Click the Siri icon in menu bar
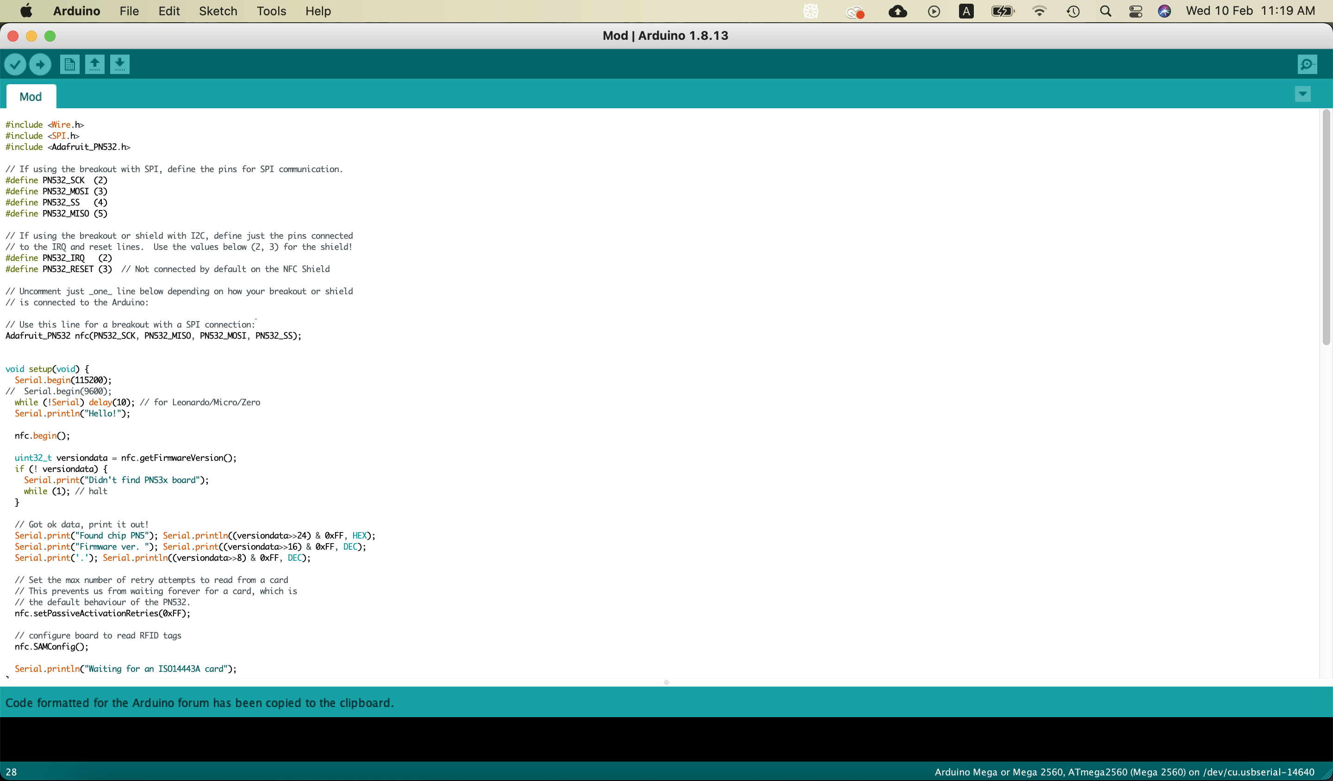The width and height of the screenshot is (1333, 781). tap(1164, 11)
